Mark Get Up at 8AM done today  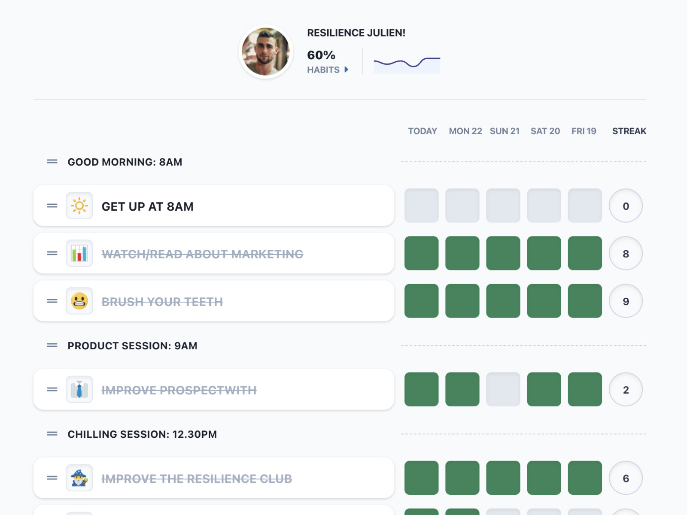(421, 206)
